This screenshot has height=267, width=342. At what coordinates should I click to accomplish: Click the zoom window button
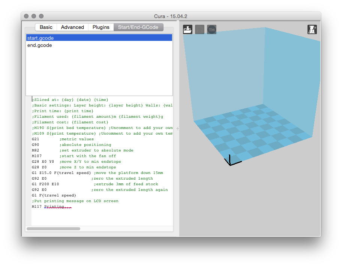point(41,16)
